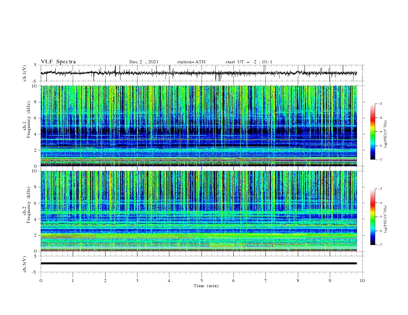Click the "VLF Spectra" plot title
Screen dimensions: 408x315
pyautogui.click(x=58, y=62)
